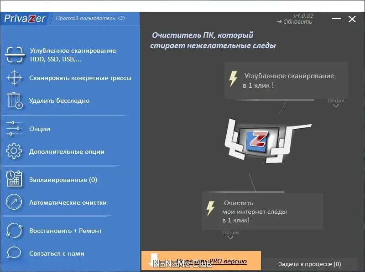Click the gear advanced options icon
365x272 pixels.
tap(14, 151)
